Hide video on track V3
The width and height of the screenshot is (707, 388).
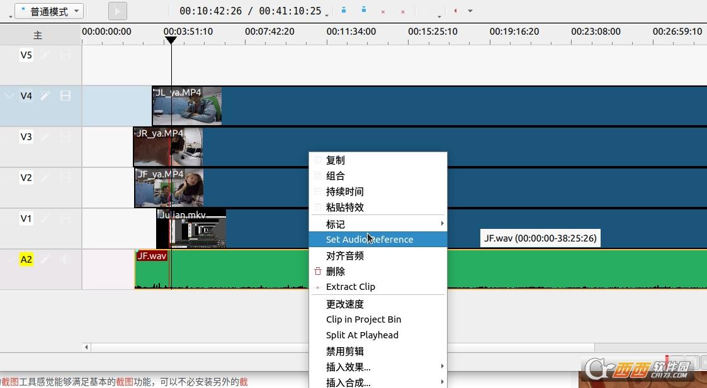coord(65,136)
